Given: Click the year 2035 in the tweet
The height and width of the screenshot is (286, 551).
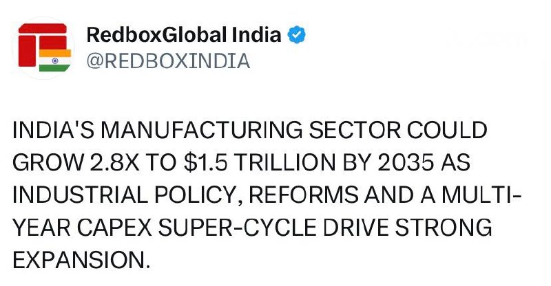Looking at the screenshot, I should click(x=406, y=163).
